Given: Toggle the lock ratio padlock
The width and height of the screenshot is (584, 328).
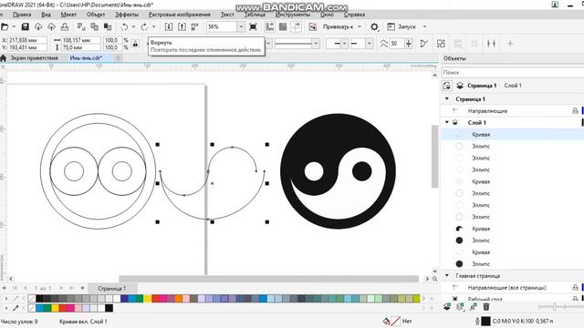Looking at the screenshot, I should (136, 44).
